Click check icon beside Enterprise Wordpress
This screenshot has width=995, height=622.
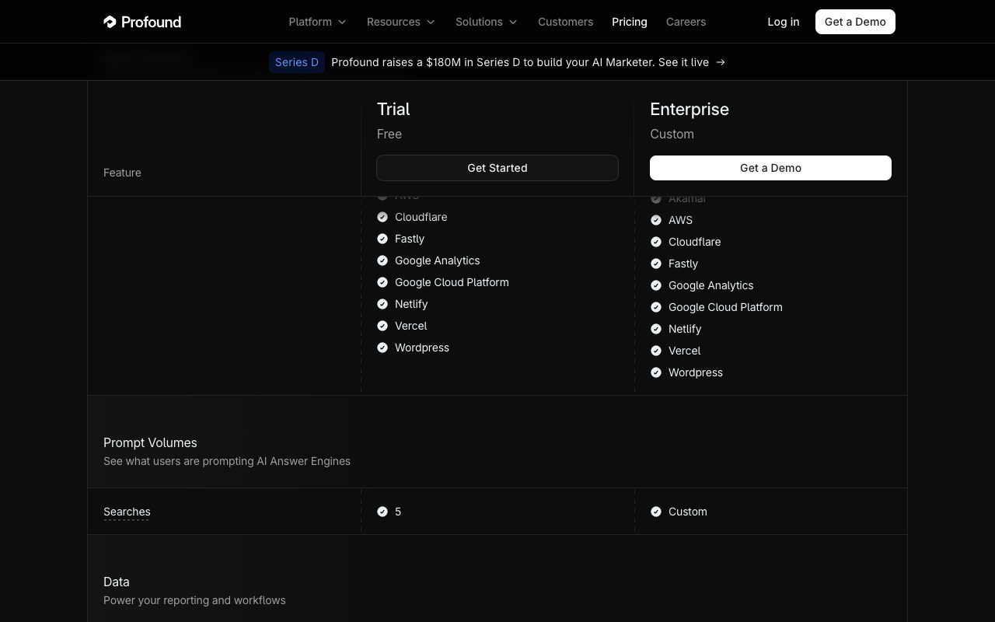(x=656, y=372)
